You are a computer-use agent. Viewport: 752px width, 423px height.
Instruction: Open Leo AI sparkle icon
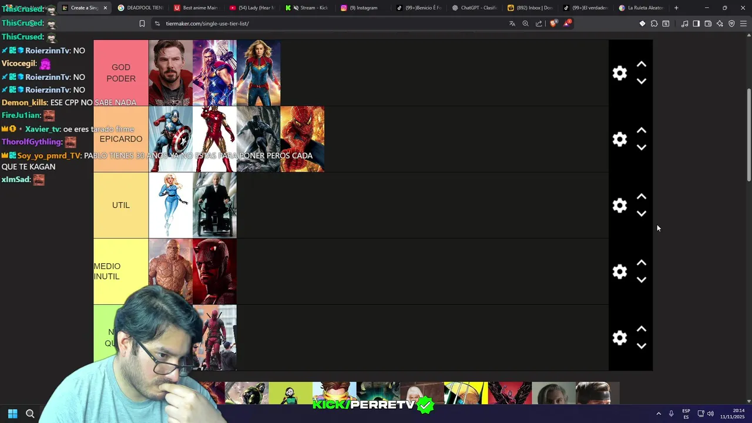[720, 23]
